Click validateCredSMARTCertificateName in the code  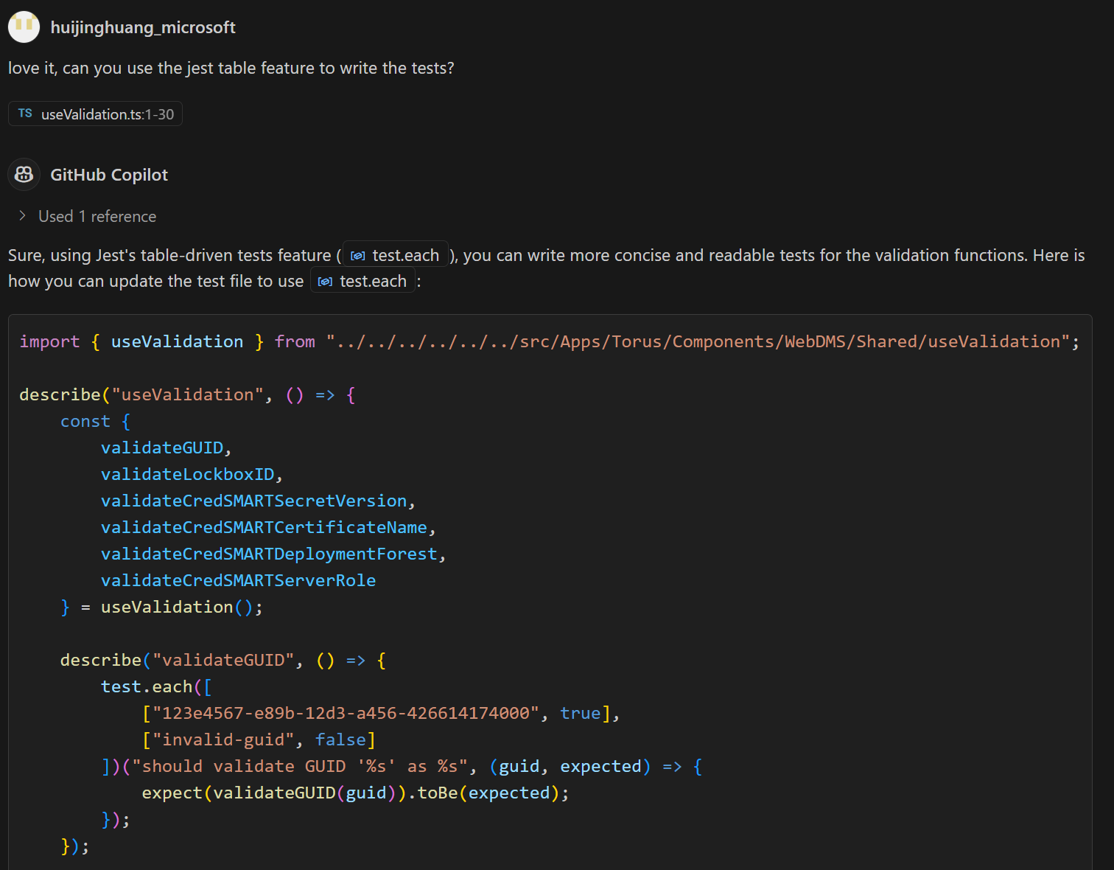tap(264, 527)
